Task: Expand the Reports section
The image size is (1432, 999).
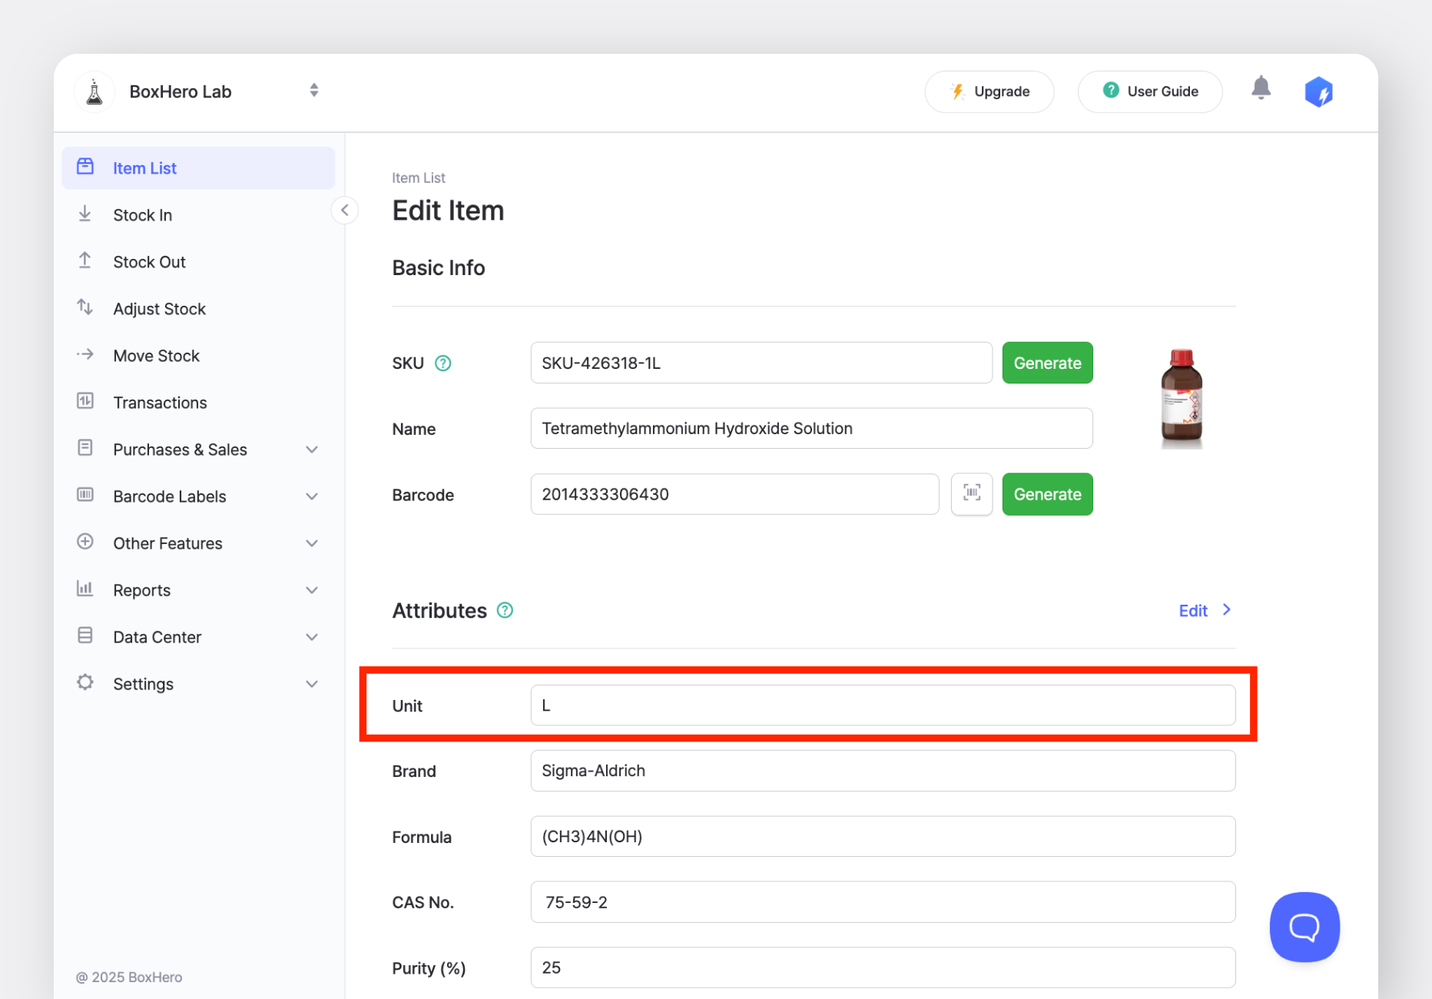Action: pos(142,589)
